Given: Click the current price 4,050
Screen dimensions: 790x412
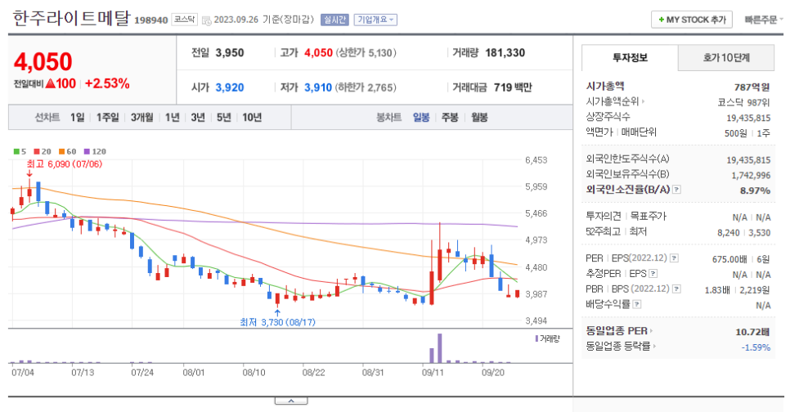Looking at the screenshot, I should (43, 62).
